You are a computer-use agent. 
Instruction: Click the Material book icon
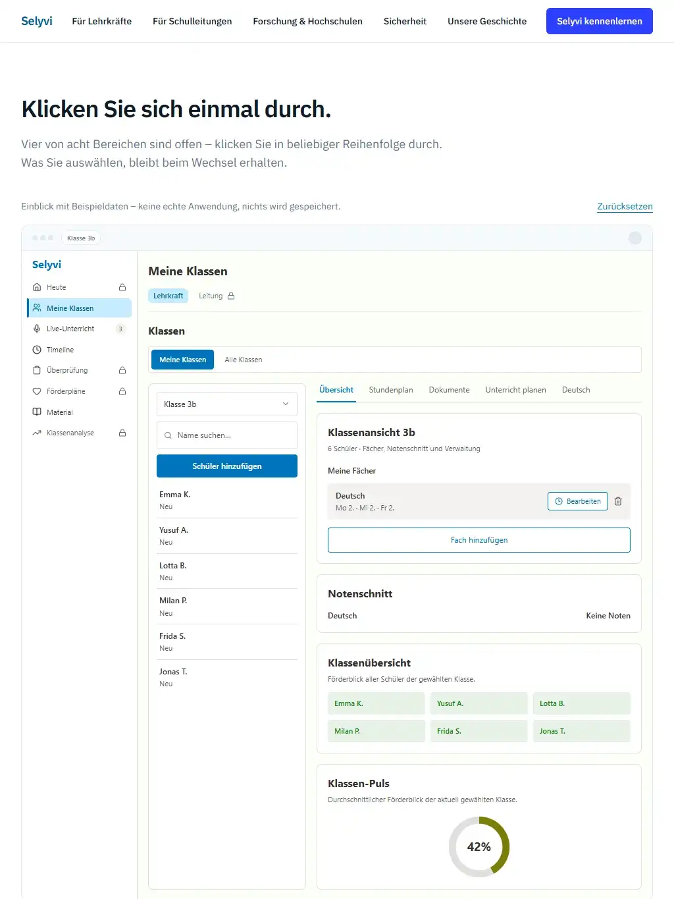point(37,412)
